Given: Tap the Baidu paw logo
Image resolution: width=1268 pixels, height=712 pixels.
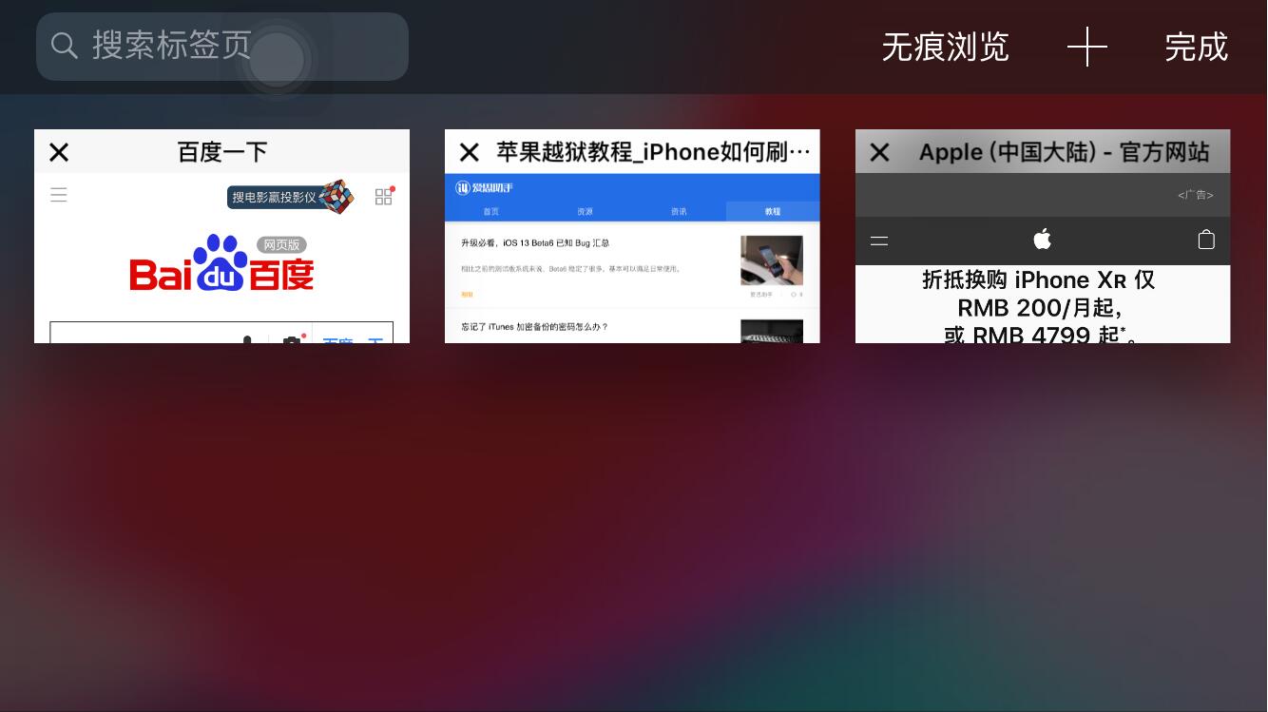Looking at the screenshot, I should pyautogui.click(x=221, y=261).
